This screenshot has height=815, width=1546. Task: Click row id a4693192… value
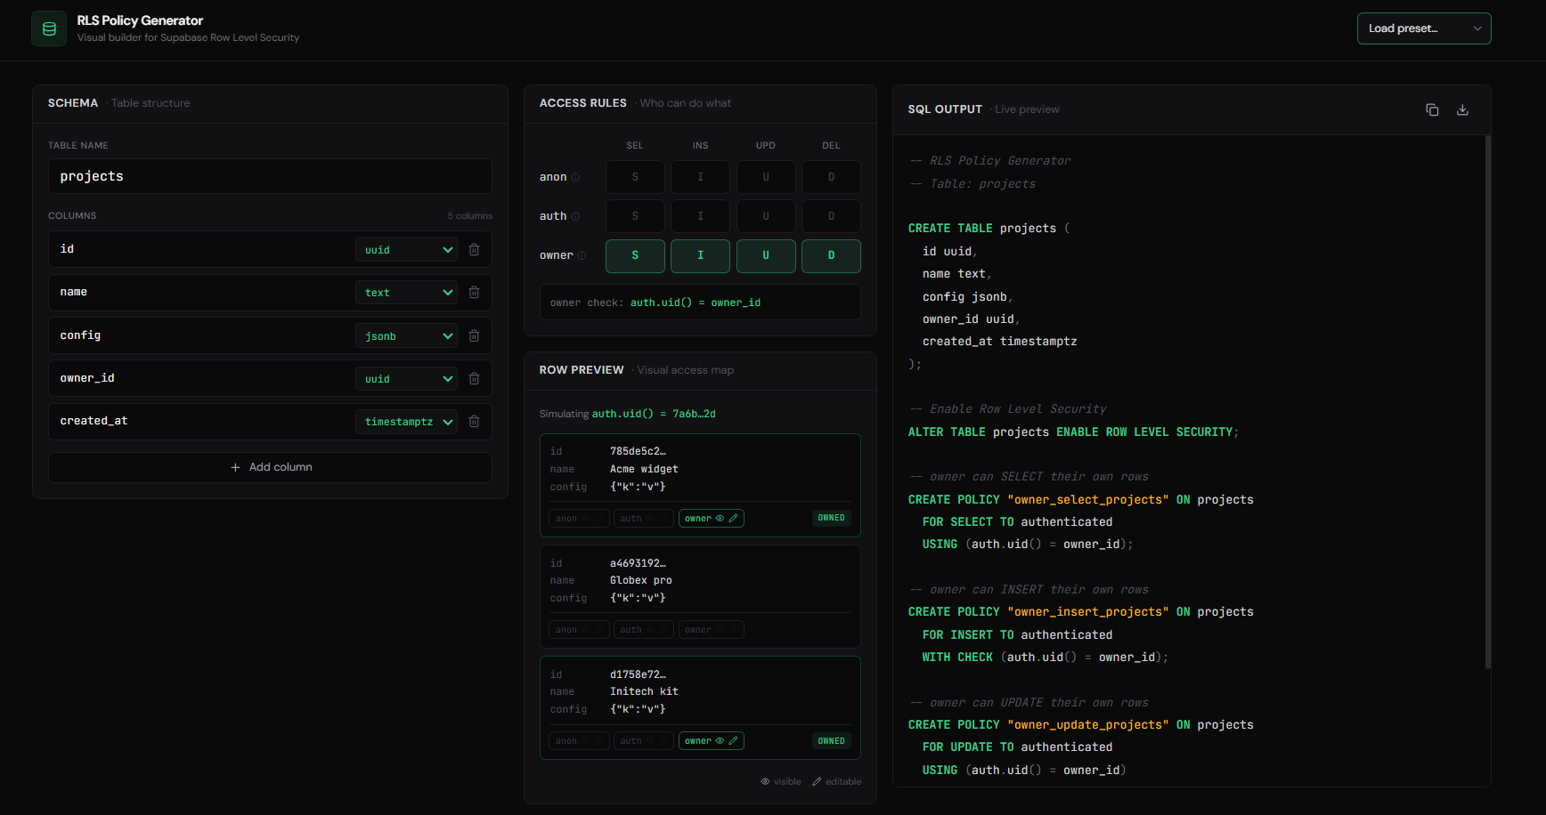638,563
